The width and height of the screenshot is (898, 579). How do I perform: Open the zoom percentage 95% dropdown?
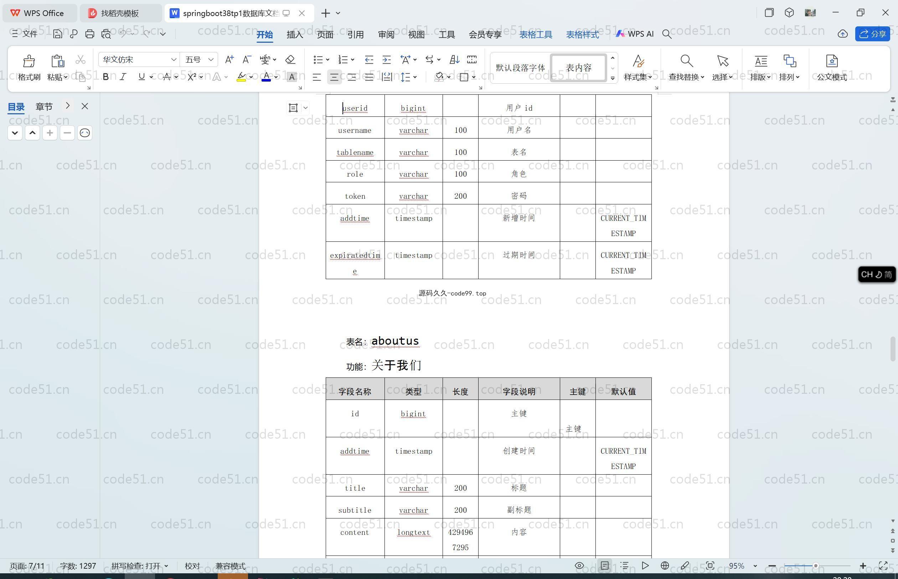point(755,566)
